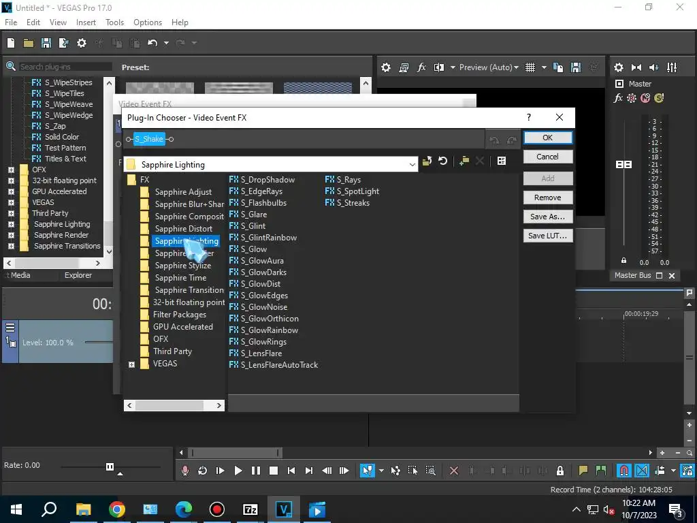Viewport: 697px width, 523px height.
Task: Click Downmix output icon in Master
Action: [636, 67]
